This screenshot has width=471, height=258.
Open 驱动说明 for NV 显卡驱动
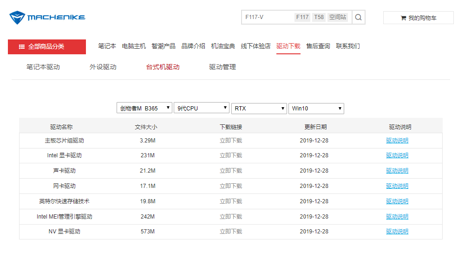pos(397,232)
